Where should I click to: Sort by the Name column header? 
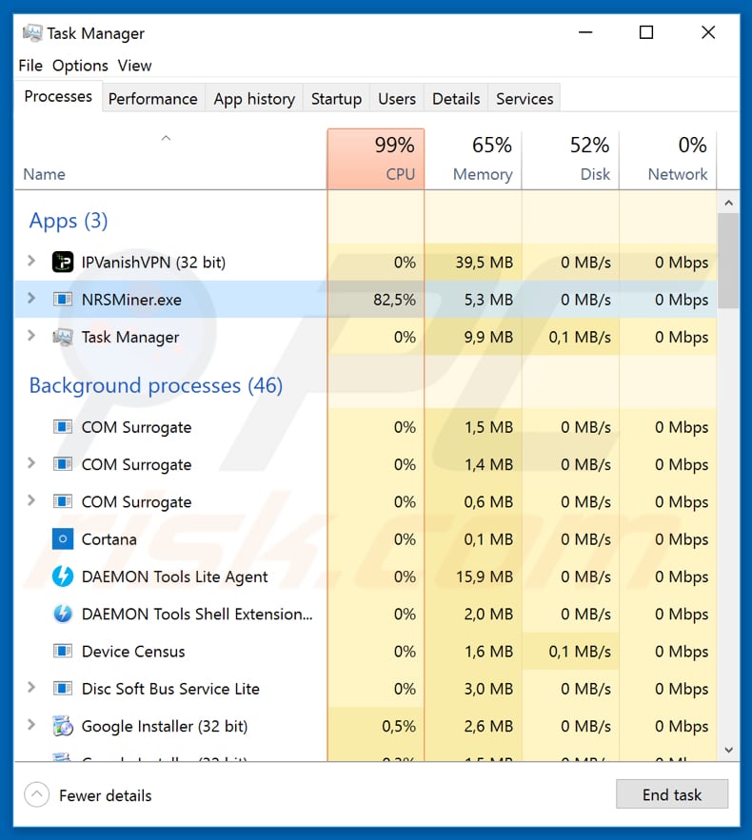(170, 160)
